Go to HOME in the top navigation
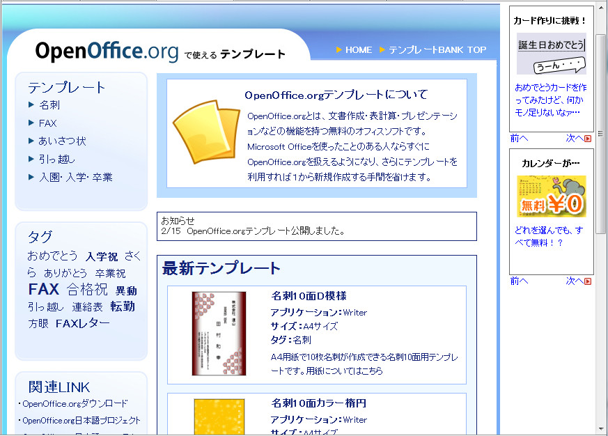 point(359,50)
